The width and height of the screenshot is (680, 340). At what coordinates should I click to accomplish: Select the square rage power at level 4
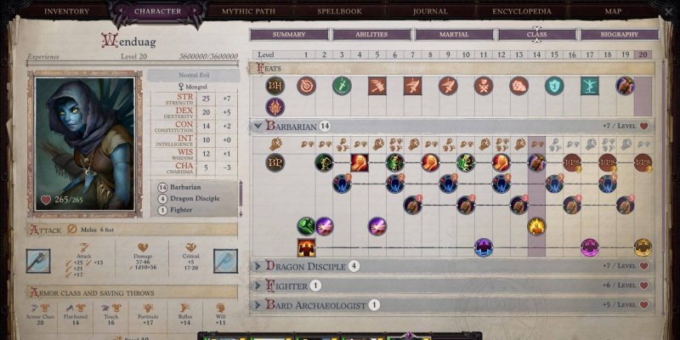click(x=360, y=162)
